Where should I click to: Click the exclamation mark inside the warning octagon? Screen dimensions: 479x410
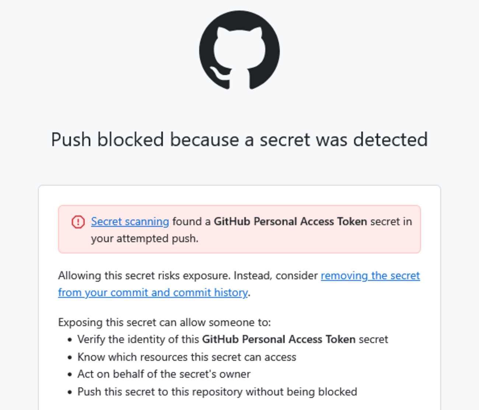(x=78, y=222)
